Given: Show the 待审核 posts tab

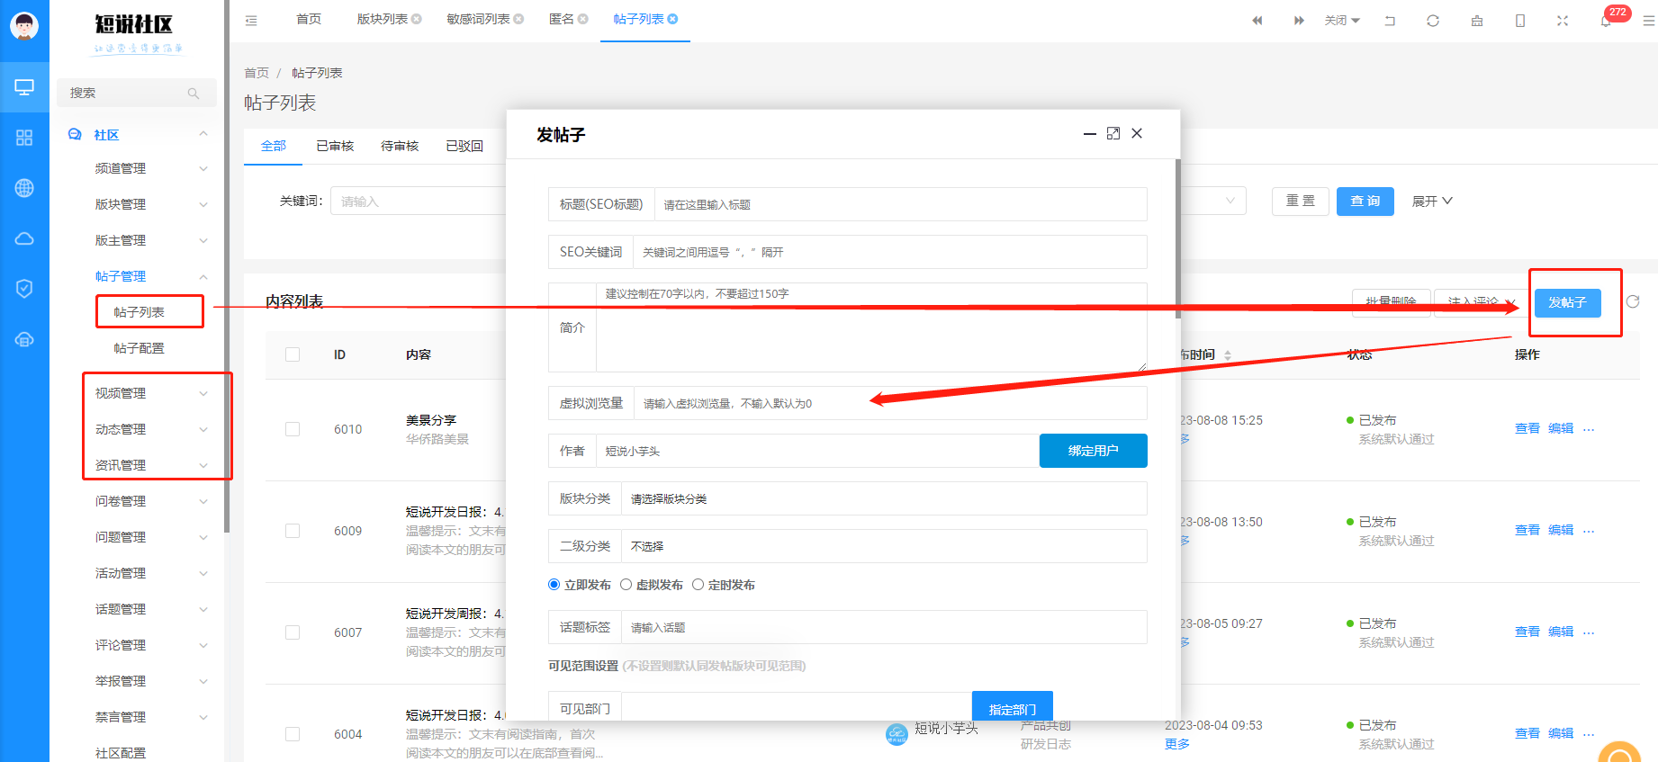Looking at the screenshot, I should 400,146.
